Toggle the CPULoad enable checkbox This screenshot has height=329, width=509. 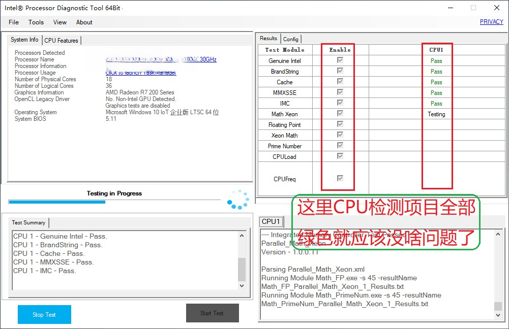(340, 156)
